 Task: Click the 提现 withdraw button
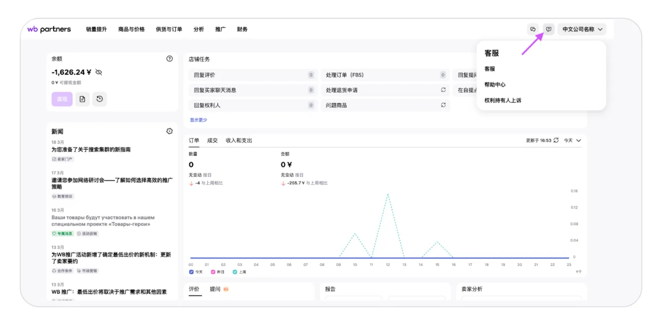click(62, 99)
